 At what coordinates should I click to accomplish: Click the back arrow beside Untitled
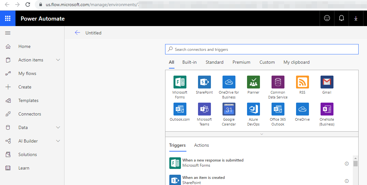[77, 32]
